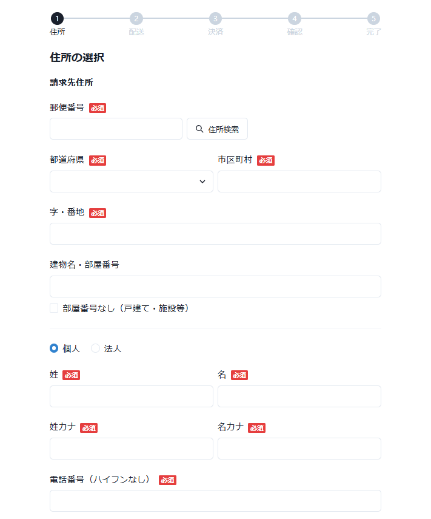Image resolution: width=431 pixels, height=519 pixels.
Task: Click step 1 住所 circle in progress bar
Action: click(x=57, y=19)
